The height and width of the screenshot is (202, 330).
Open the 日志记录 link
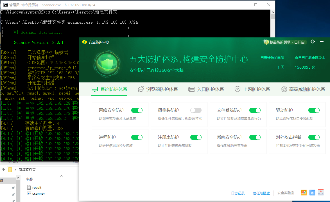238,193
